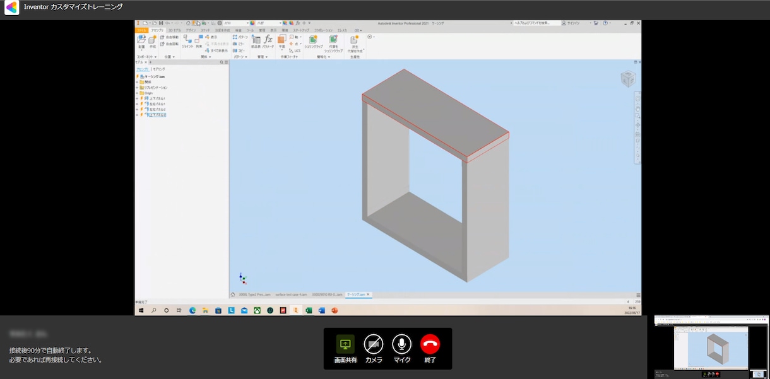
Task: Expand the 上下パネル:1 component node
Action: tap(137, 98)
